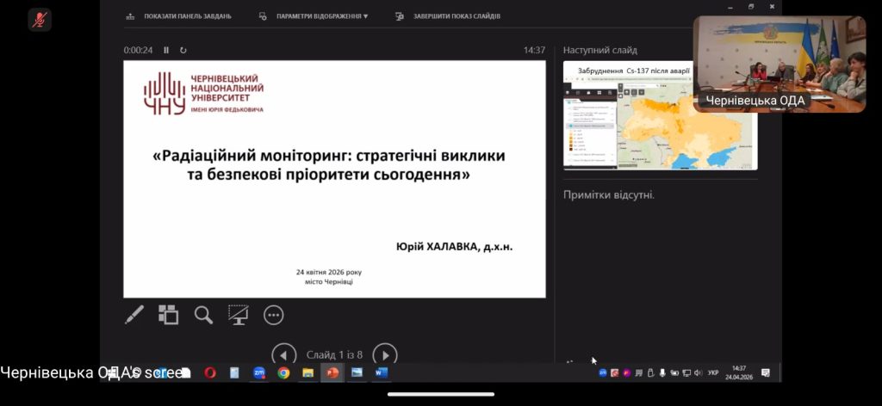Click the next slide Cs-137 map thumbnail
Image resolution: width=882 pixels, height=406 pixels.
660,114
